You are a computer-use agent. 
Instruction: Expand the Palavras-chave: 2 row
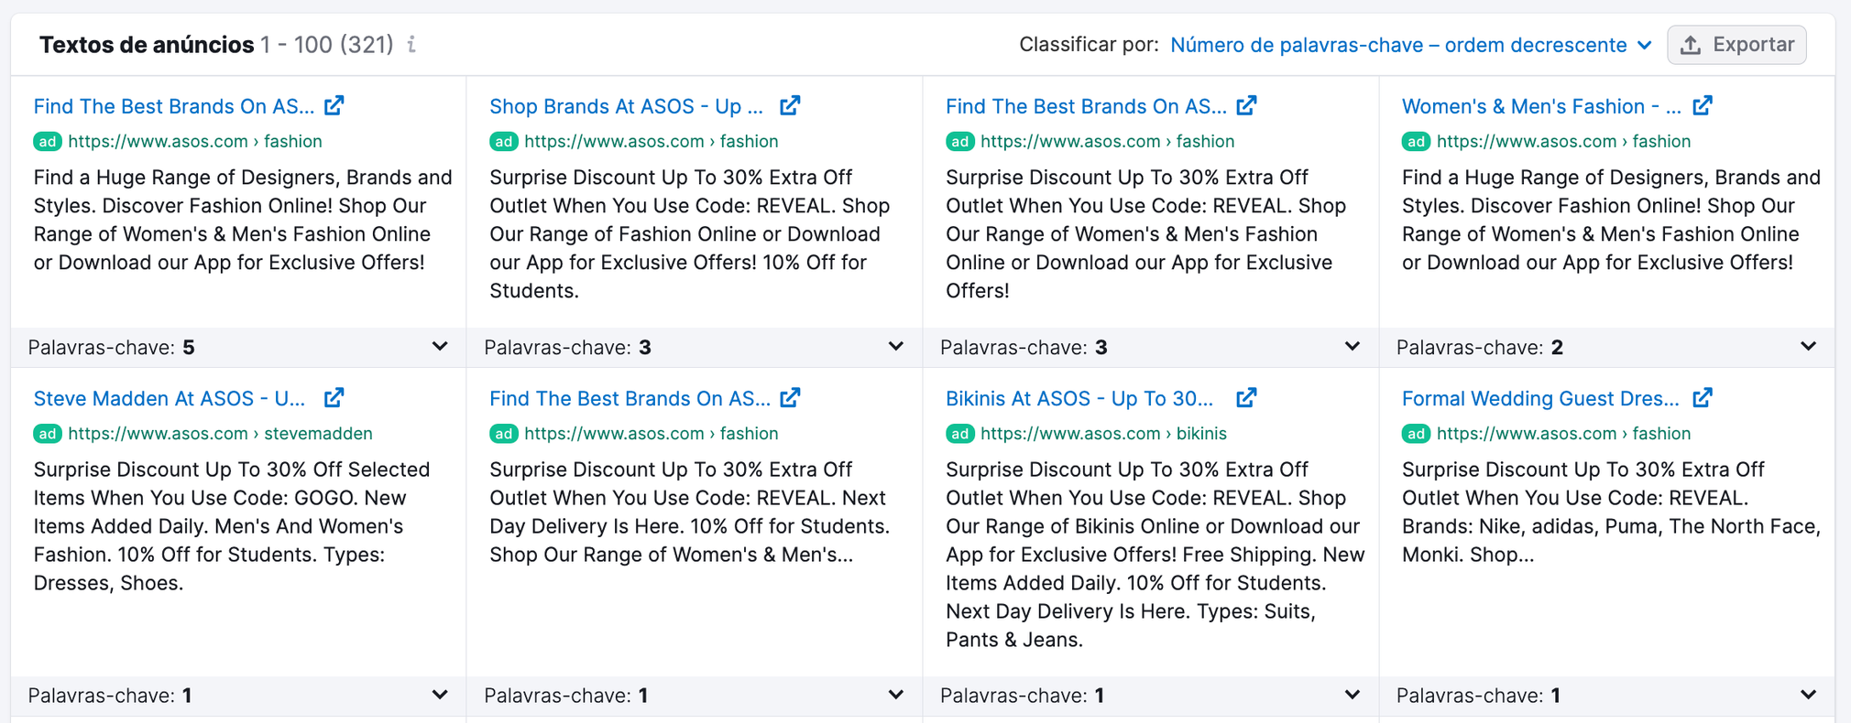tap(1606, 347)
